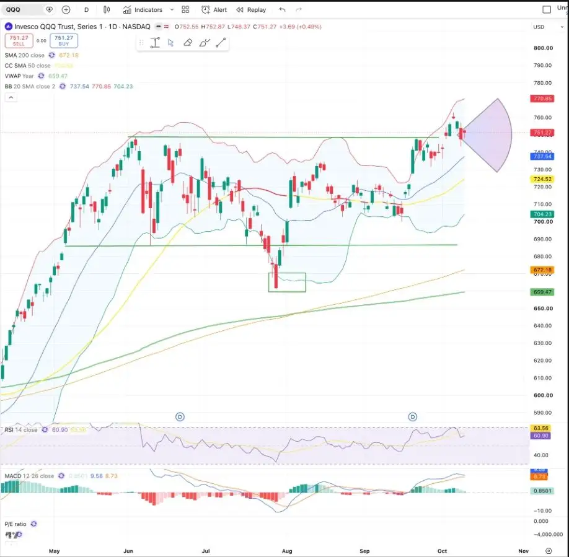Select the green rectangle at the August low
The height and width of the screenshot is (557, 569).
[x=287, y=282]
